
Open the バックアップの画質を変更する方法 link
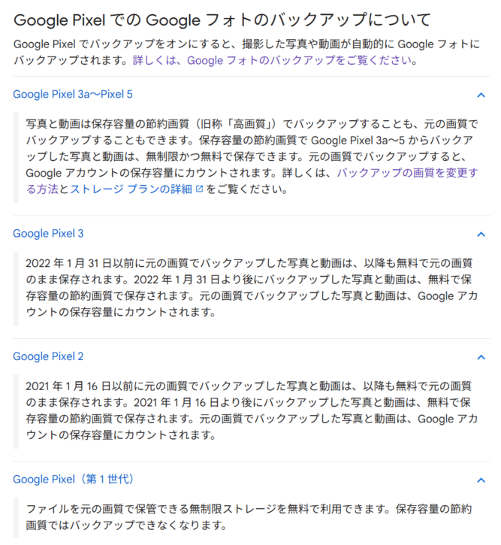click(406, 174)
